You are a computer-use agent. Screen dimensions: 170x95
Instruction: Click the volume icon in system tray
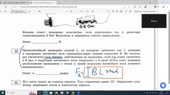click(153, 93)
